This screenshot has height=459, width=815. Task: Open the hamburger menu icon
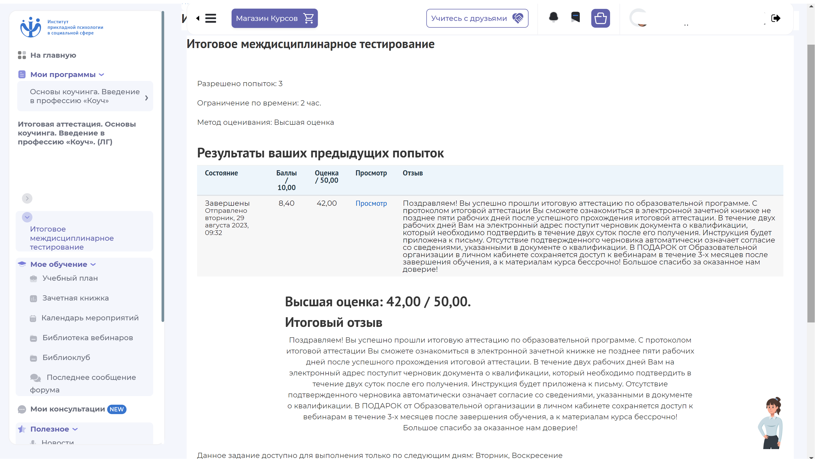pos(210,18)
